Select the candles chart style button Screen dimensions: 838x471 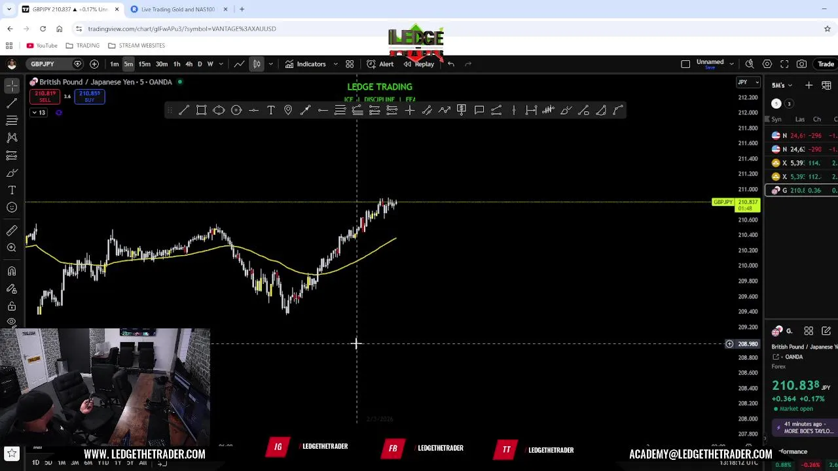click(257, 64)
